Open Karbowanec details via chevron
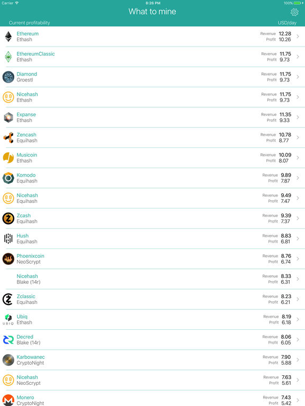Screen dimensions: 305x406 pyautogui.click(x=298, y=359)
